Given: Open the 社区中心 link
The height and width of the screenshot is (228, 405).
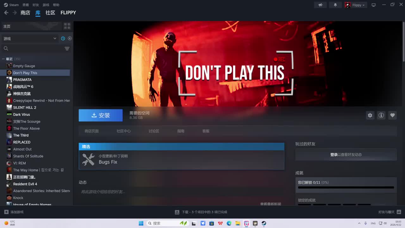Looking at the screenshot, I should [123, 131].
